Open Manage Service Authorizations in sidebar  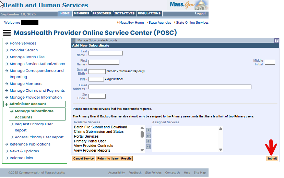click(37, 64)
